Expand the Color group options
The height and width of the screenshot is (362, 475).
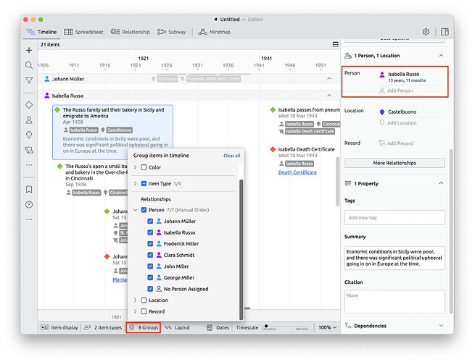click(135, 167)
